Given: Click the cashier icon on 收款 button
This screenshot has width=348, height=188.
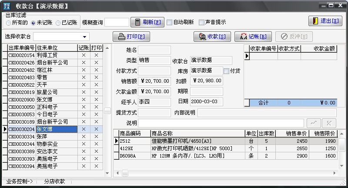Looking at the screenshot, I should click(x=202, y=37).
